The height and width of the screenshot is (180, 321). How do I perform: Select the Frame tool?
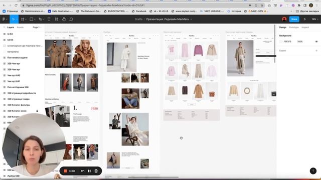(x=23, y=19)
